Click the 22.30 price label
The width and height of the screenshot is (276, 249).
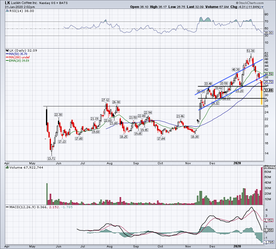[x=58, y=115]
